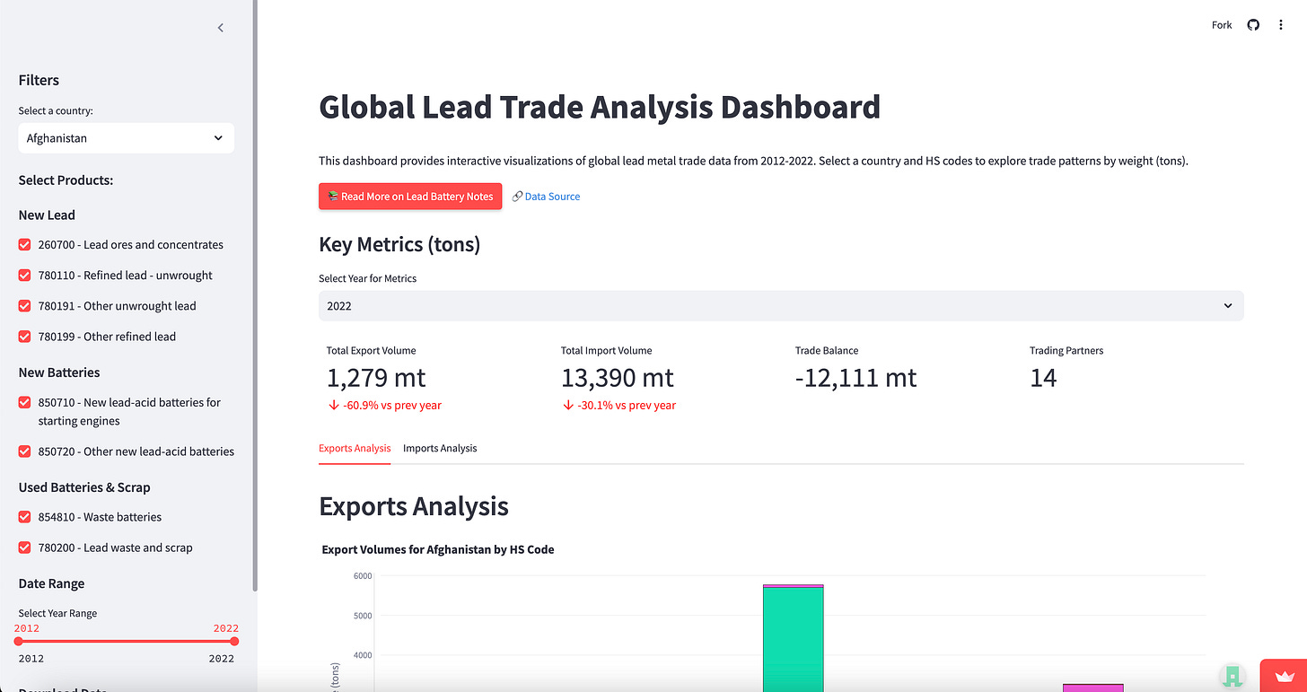The width and height of the screenshot is (1307, 692).
Task: Click the Trading Partners value 14
Action: (1043, 378)
